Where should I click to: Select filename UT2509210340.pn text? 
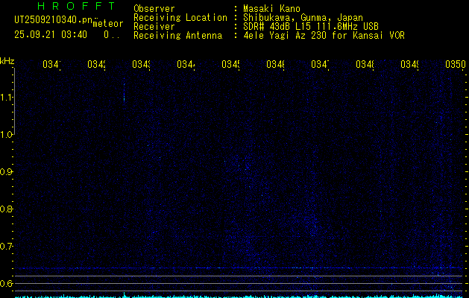pos(53,20)
